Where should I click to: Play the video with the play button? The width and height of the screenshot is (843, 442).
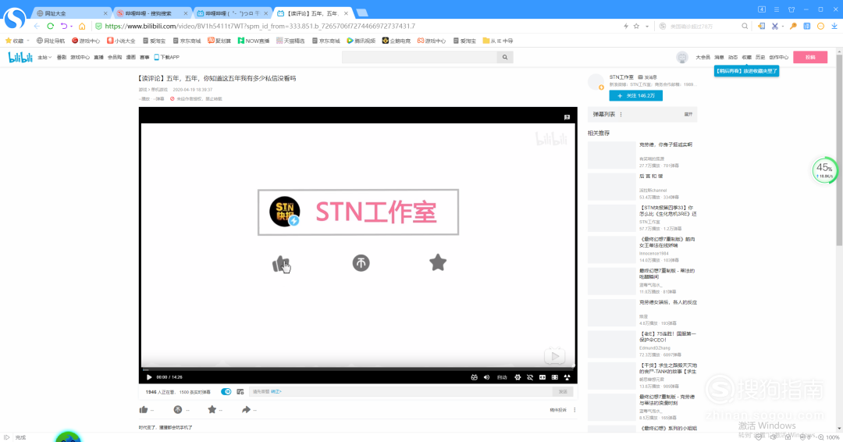[149, 377]
